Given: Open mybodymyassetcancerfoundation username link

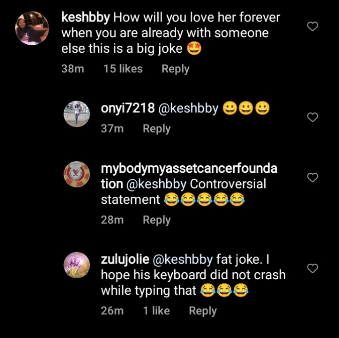Looking at the screenshot, I should 189,169.
